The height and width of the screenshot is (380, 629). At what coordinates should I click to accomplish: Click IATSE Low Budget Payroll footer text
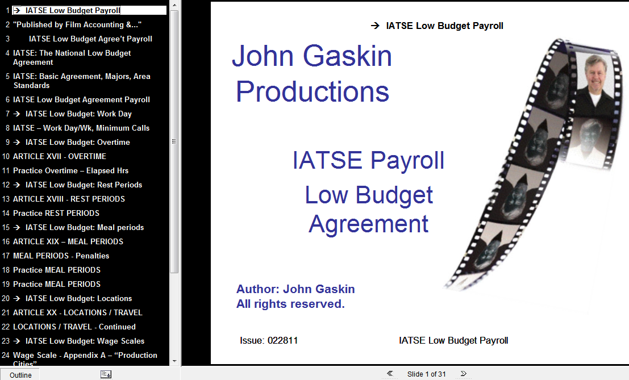(x=453, y=341)
